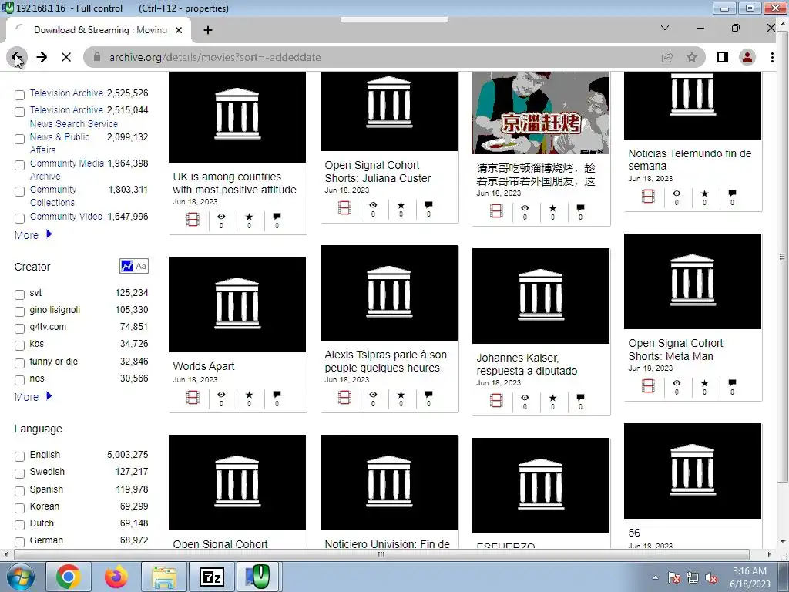The height and width of the screenshot is (592, 789).
Task: Check the Community Video checkbox
Action: click(19, 218)
